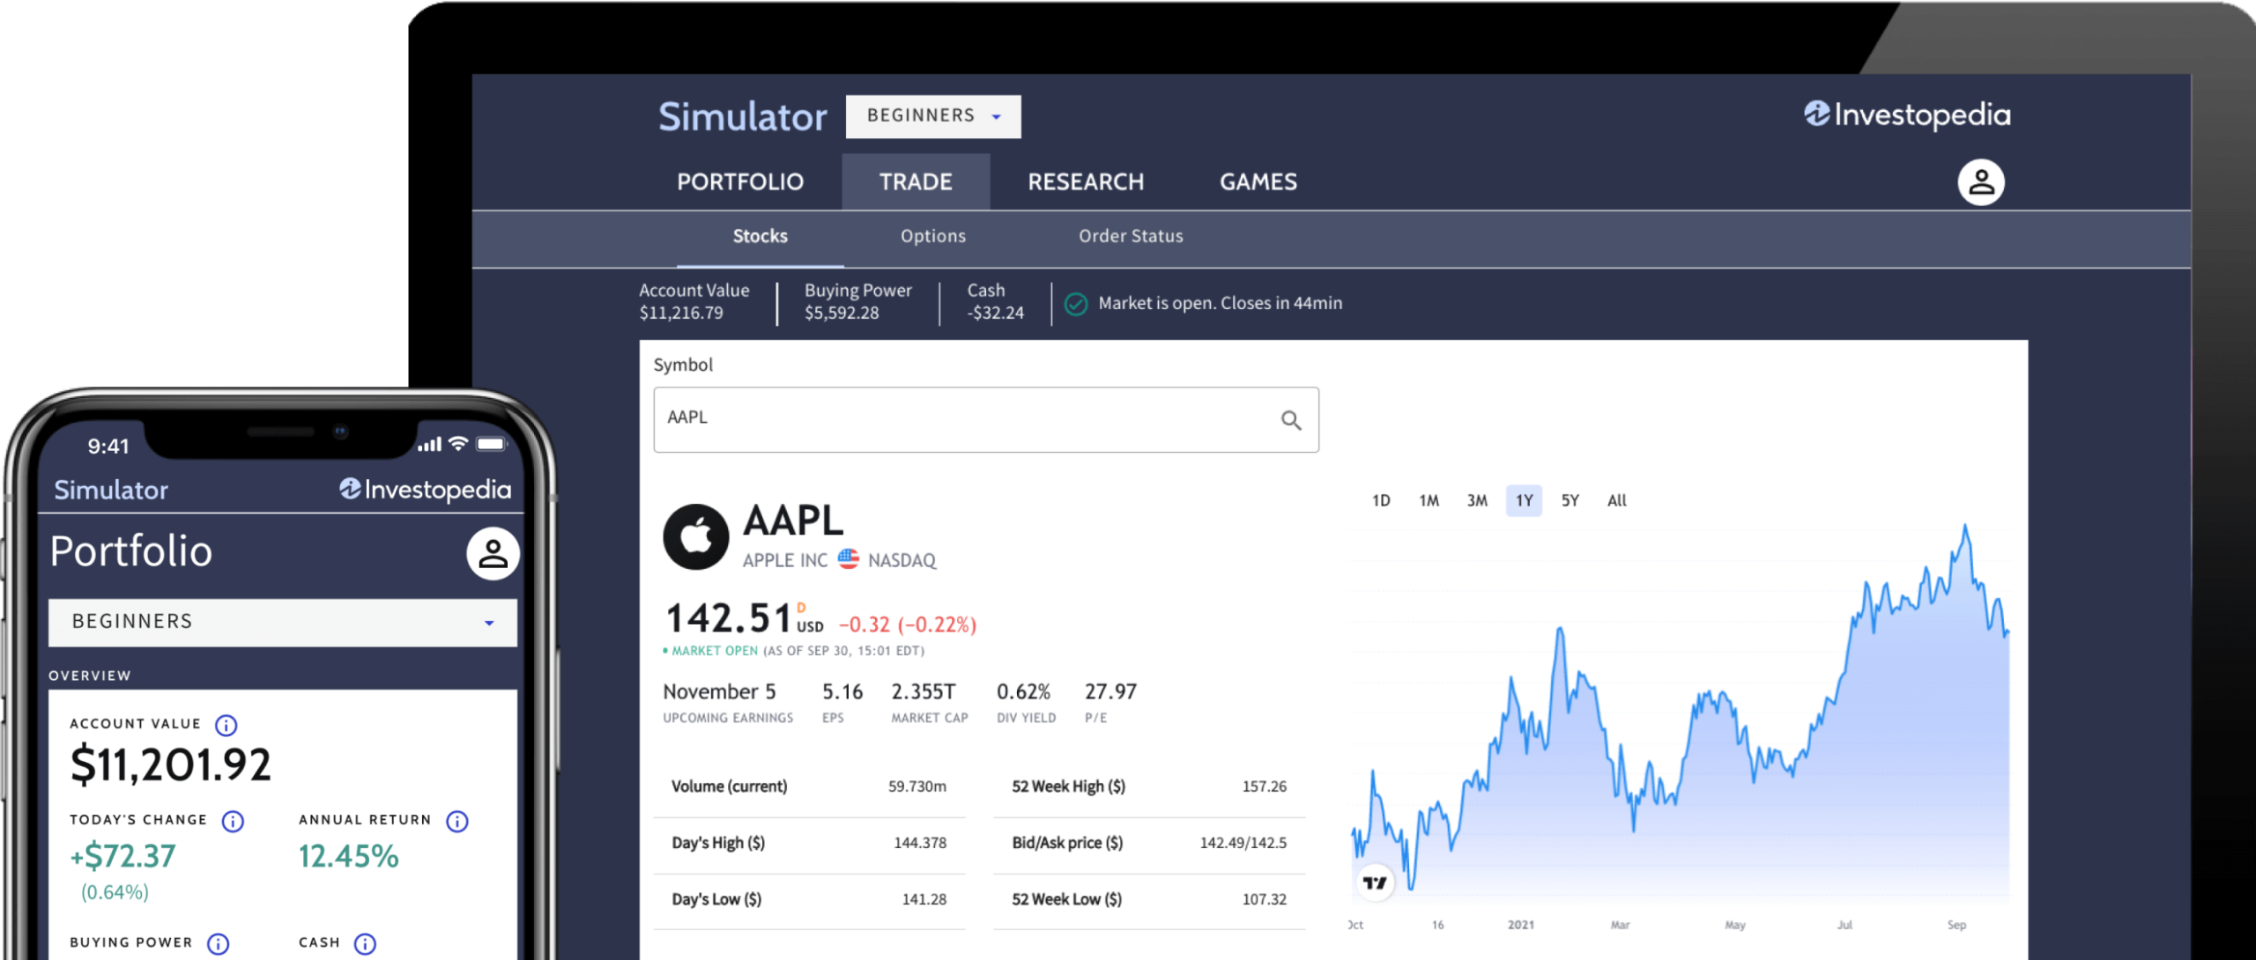Open the BEGINNERS game dropdown in the header
The height and width of the screenshot is (960, 2256).
point(932,115)
